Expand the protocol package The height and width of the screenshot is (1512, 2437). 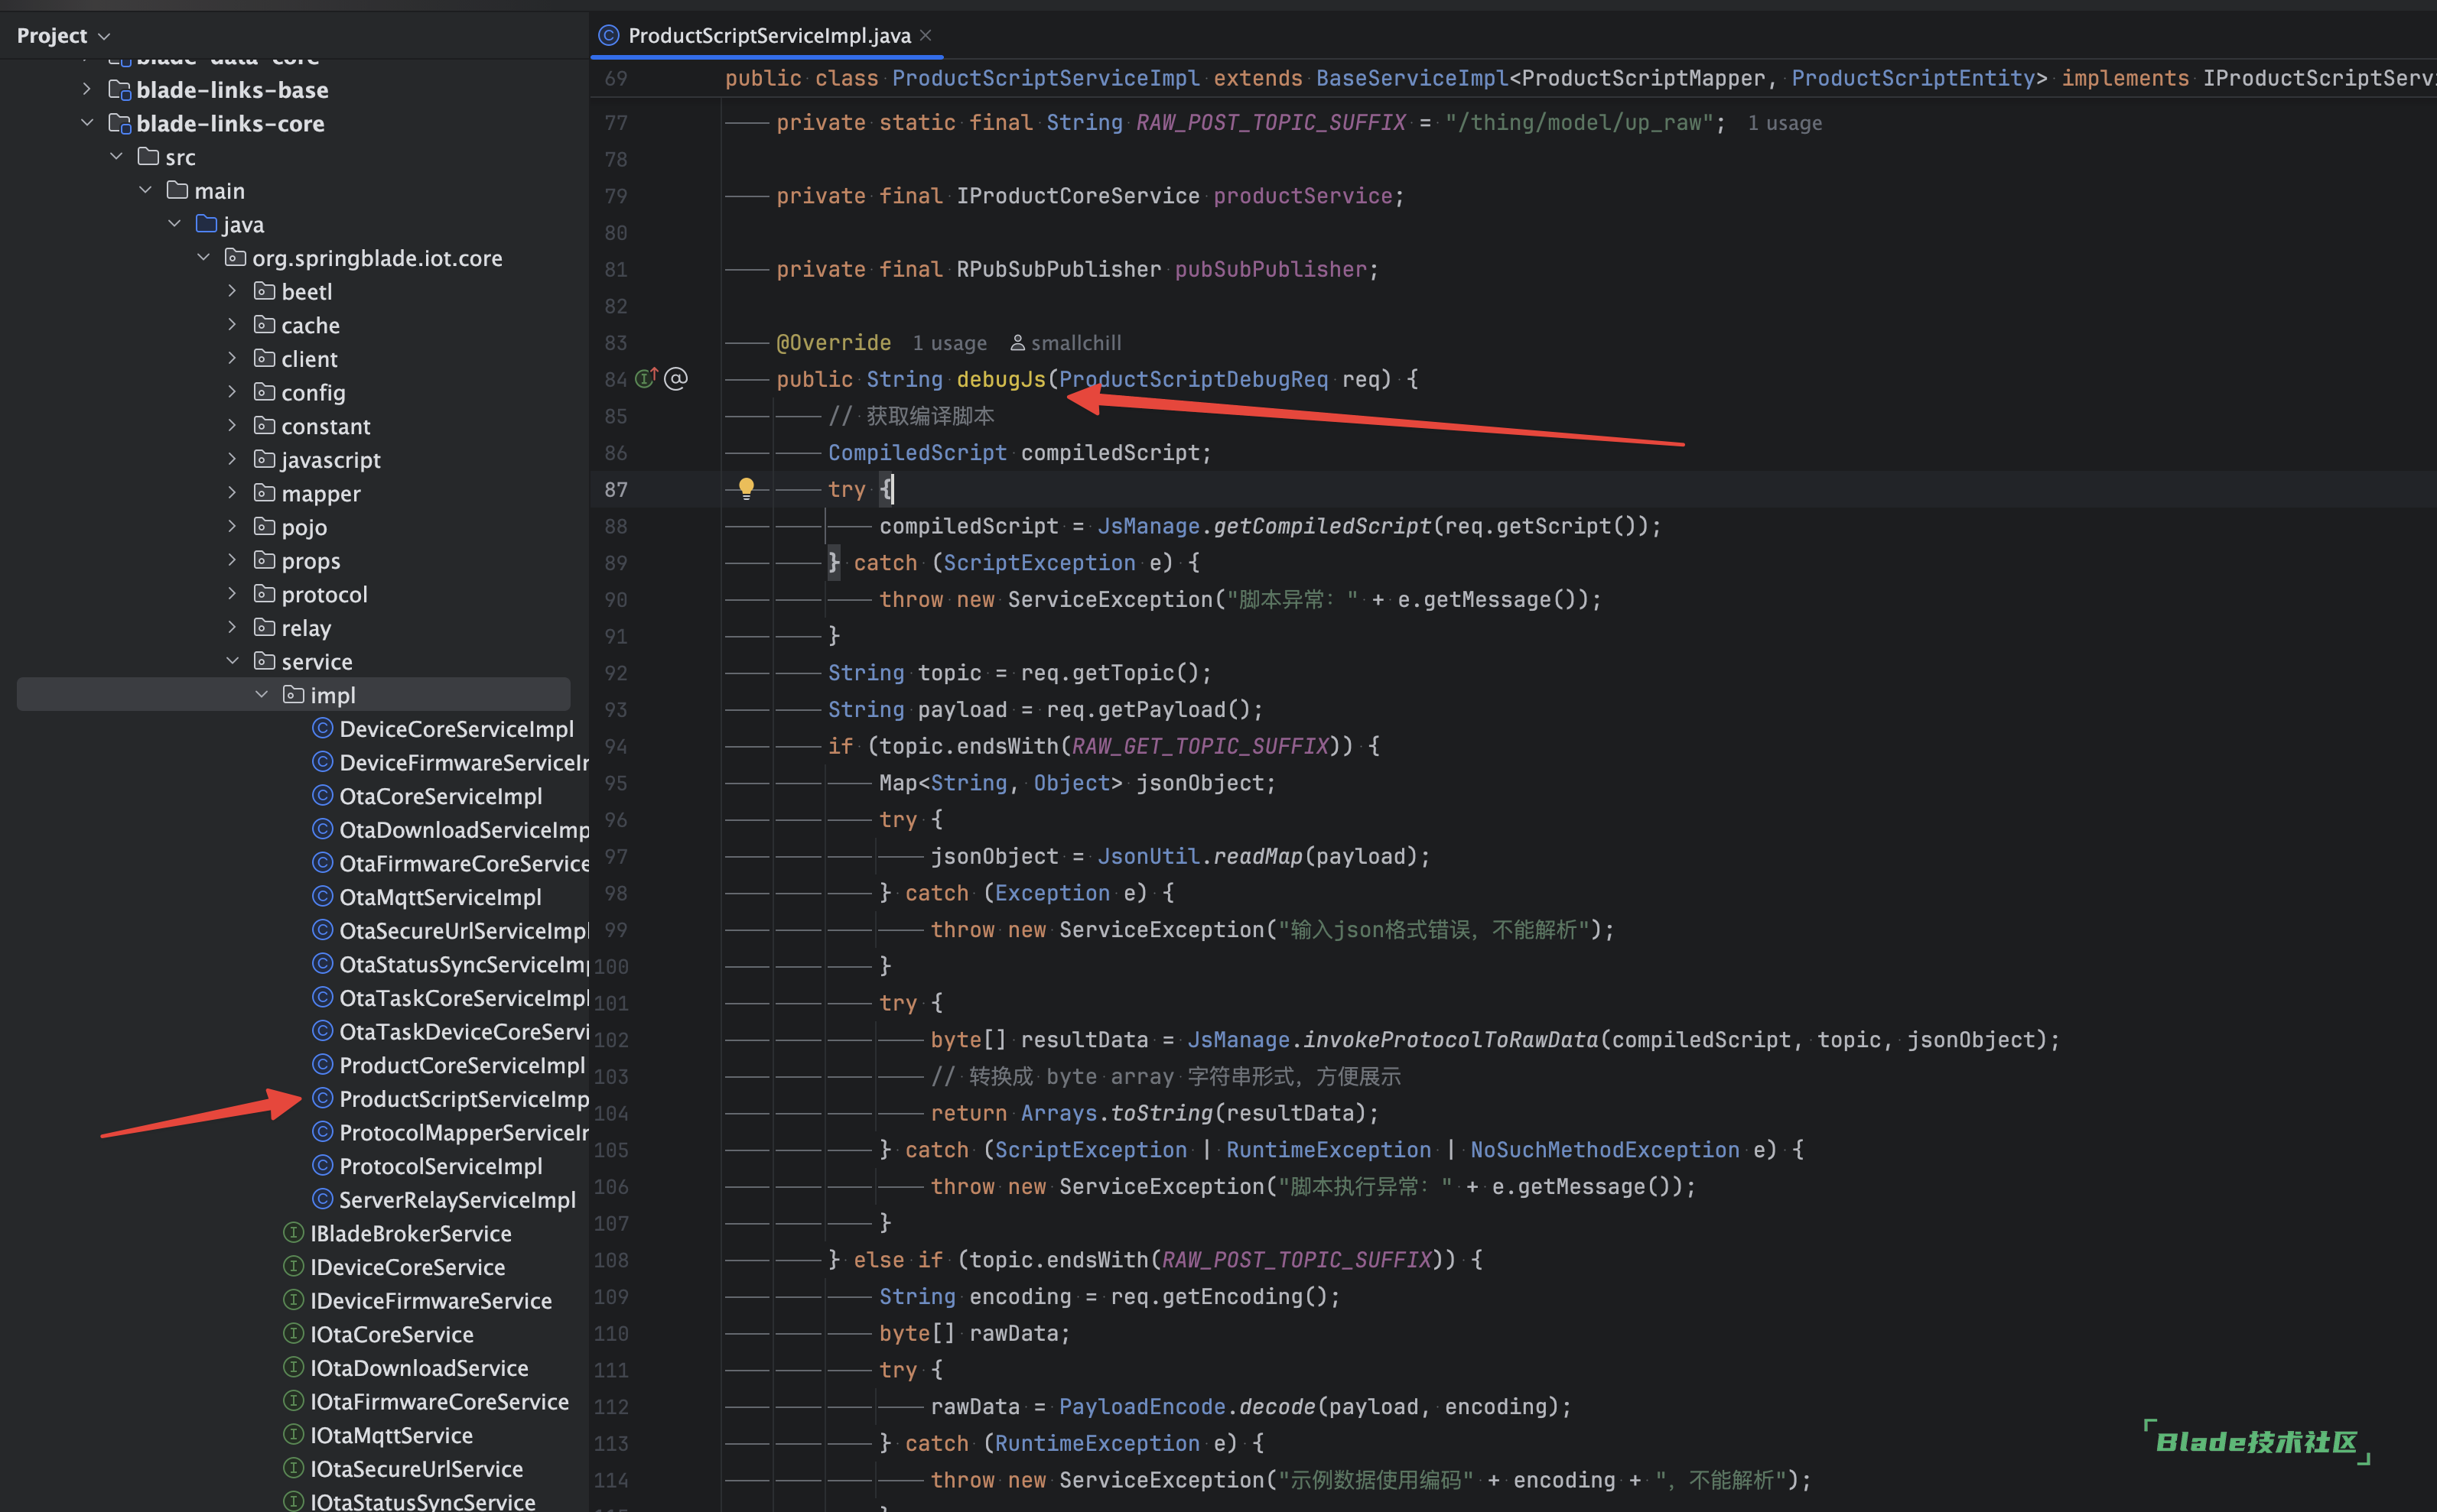pyautogui.click(x=233, y=594)
